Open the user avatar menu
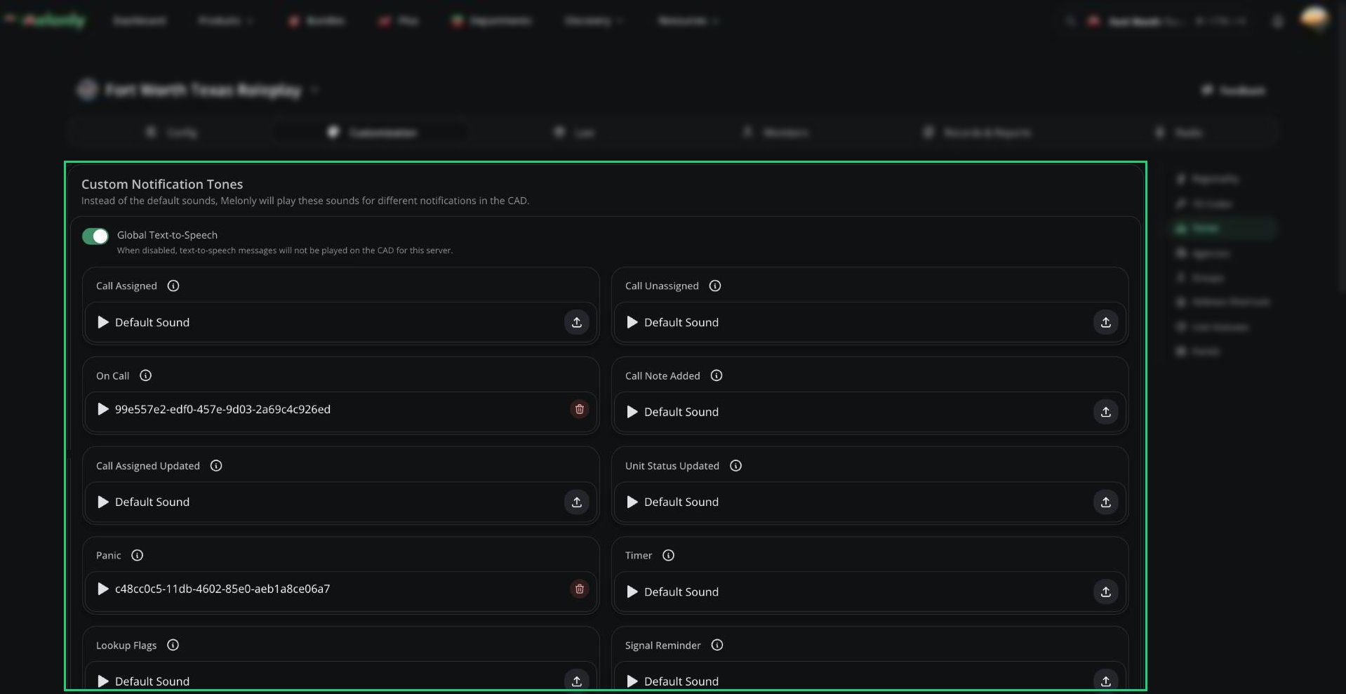1346x694 pixels. click(1314, 19)
